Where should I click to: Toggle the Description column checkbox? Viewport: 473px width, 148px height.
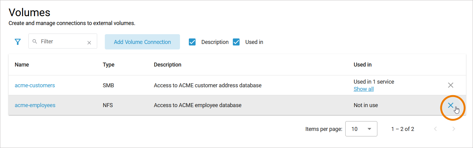[x=192, y=42]
